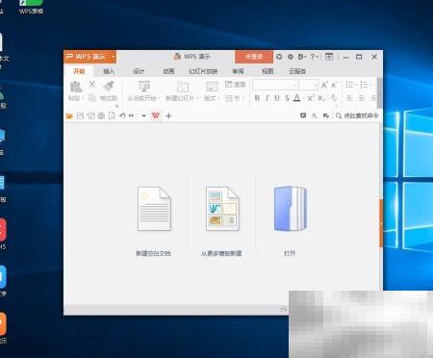Click the ribbon vertical scrollbar
The image size is (433, 358).
coord(380,92)
